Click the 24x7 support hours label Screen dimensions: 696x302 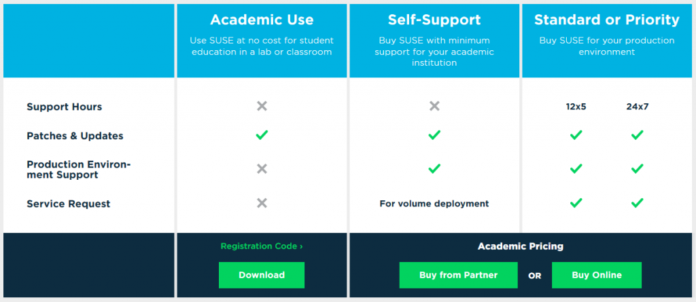(637, 107)
